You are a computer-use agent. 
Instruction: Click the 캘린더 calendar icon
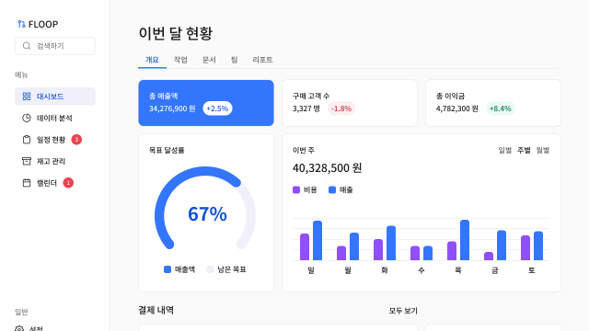tap(27, 183)
